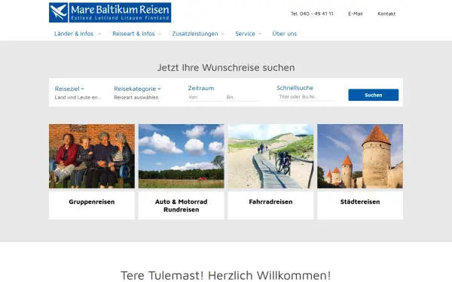Screen dimensions: 452x282
Task: Click the Fahrradreisen card title
Action: [270, 202]
